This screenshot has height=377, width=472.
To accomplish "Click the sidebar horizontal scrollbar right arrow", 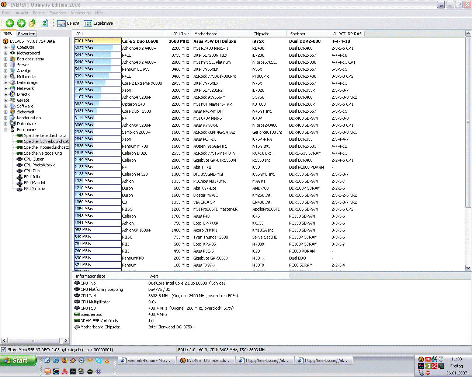I will point(66,341).
